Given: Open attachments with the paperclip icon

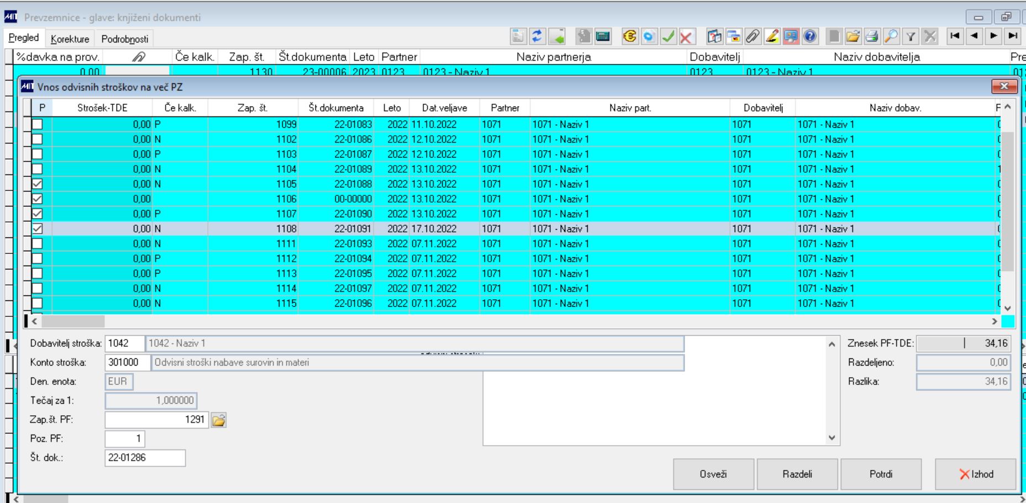Looking at the screenshot, I should click(x=752, y=37).
